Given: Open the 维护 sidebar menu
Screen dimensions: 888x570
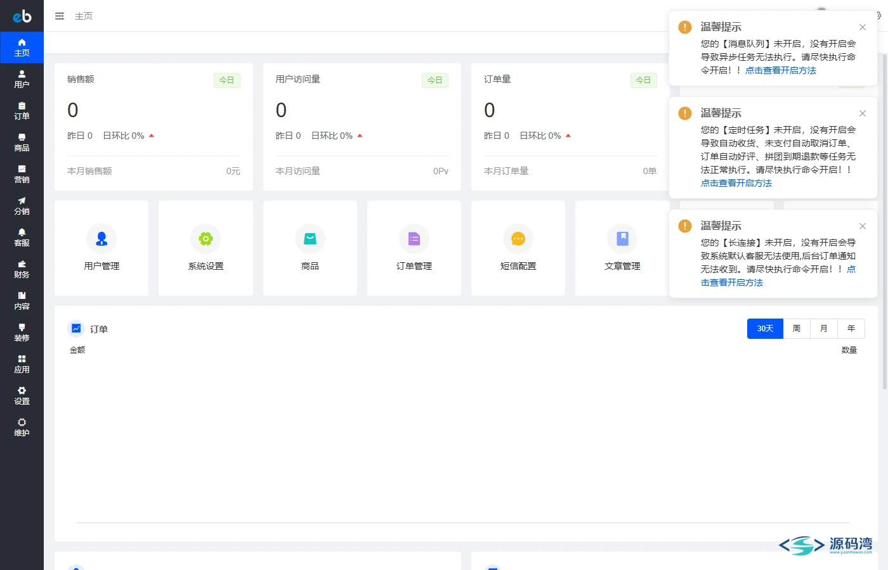Looking at the screenshot, I should [x=22, y=427].
